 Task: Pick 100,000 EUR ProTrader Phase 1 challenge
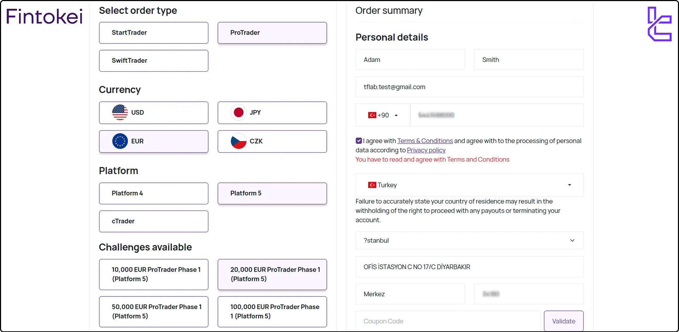(272, 312)
